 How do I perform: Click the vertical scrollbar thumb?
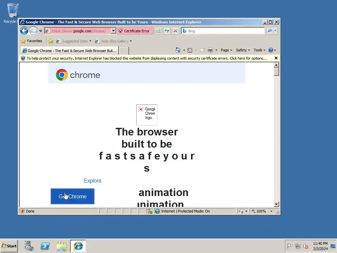[x=276, y=71]
